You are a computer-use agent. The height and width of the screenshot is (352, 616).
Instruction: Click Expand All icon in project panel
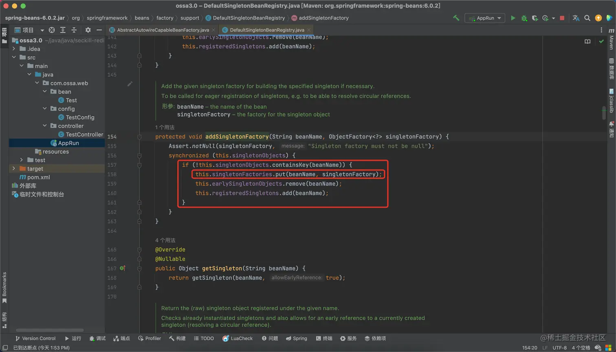coord(63,30)
